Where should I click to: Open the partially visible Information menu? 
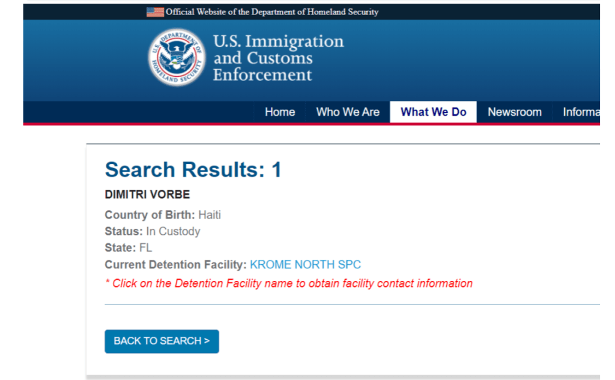(580, 112)
